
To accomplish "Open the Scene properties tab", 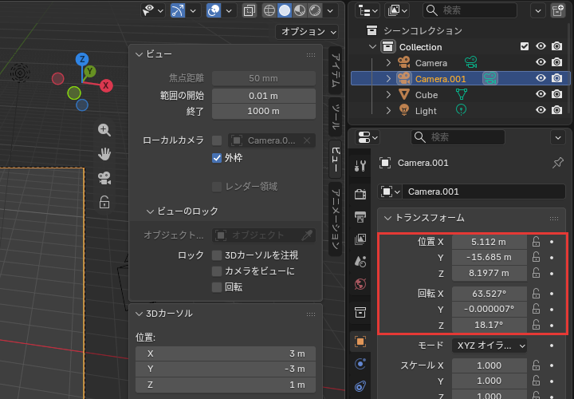I will point(360,261).
